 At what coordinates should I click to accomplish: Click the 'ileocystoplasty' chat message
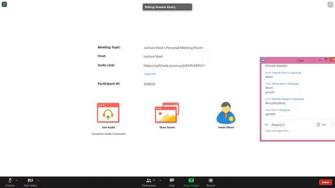pyautogui.click(x=275, y=103)
